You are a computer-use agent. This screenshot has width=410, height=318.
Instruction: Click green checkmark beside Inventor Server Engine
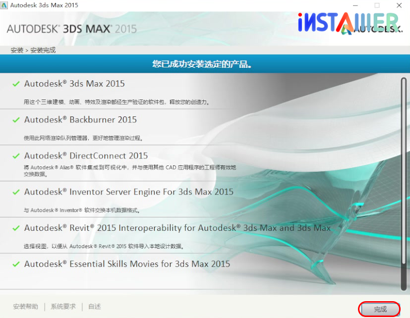coord(16,192)
